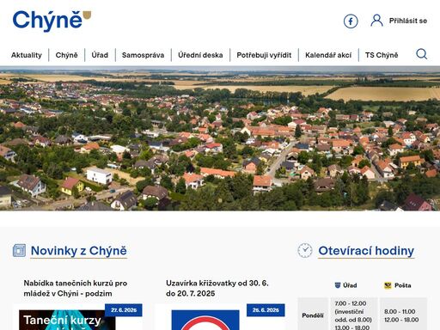Click the Chýně logo
The width and height of the screenshot is (440, 330).
(x=52, y=21)
